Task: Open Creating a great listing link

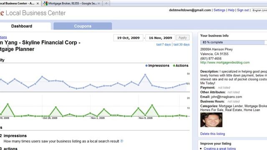Action: [220, 148]
